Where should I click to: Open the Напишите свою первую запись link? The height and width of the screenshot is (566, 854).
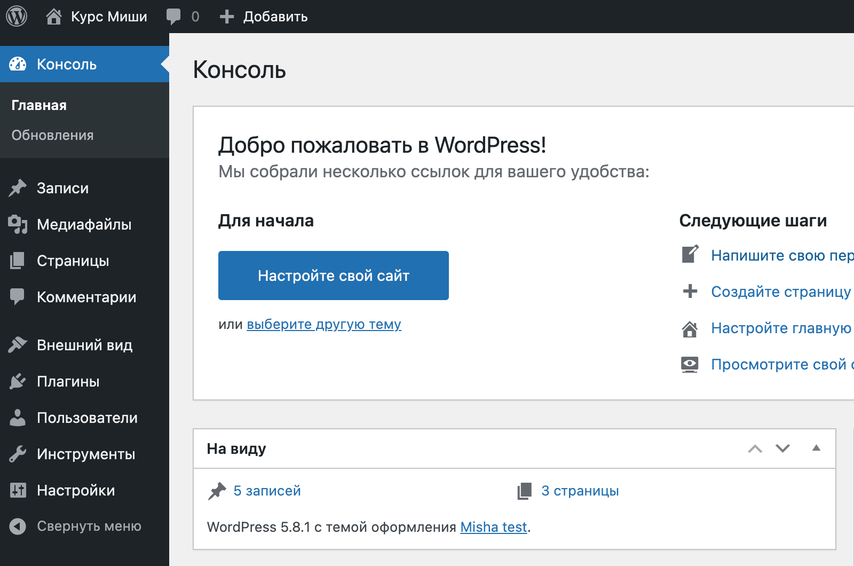tap(782, 255)
